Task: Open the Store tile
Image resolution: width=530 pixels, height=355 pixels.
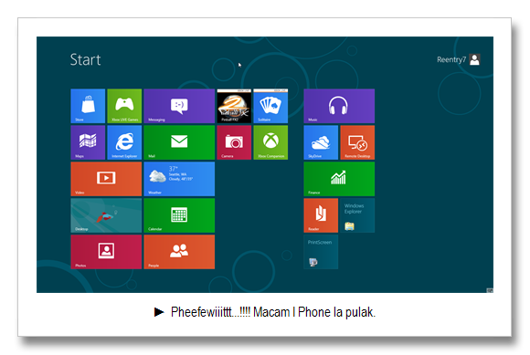Action: 88,106
